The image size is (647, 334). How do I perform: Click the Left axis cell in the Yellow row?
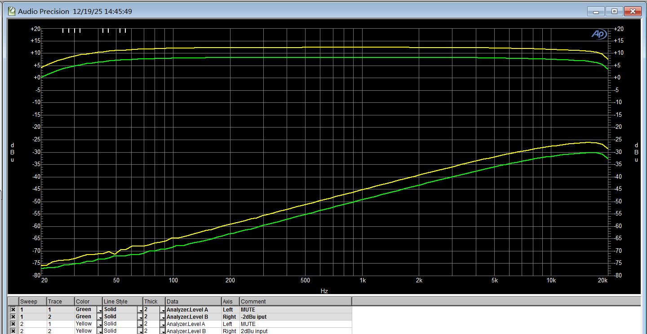230,324
